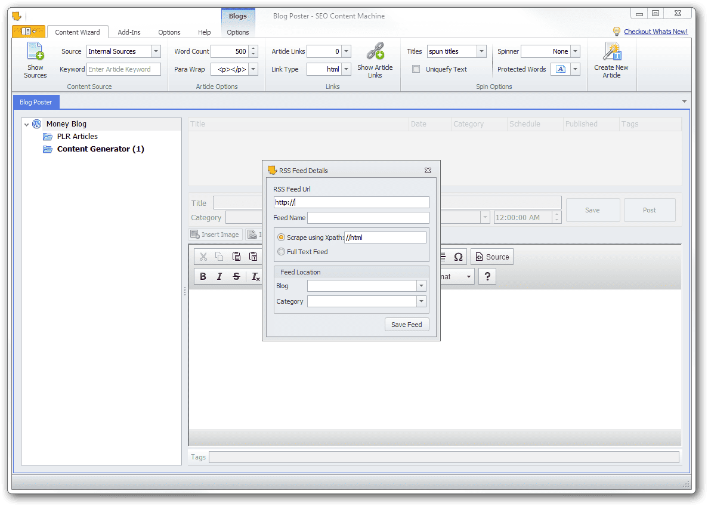Click the Save button beside Title
The width and height of the screenshot is (708, 506).
point(593,210)
